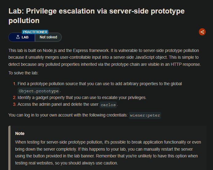The image size is (213, 170).
Task: Click the list number 1 marker
Action: pos(14,84)
